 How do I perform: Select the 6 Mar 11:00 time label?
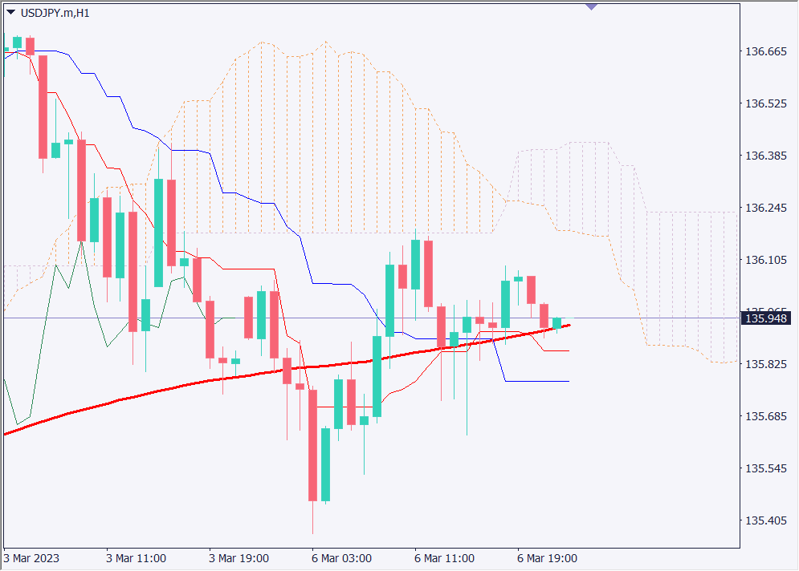[x=444, y=557]
